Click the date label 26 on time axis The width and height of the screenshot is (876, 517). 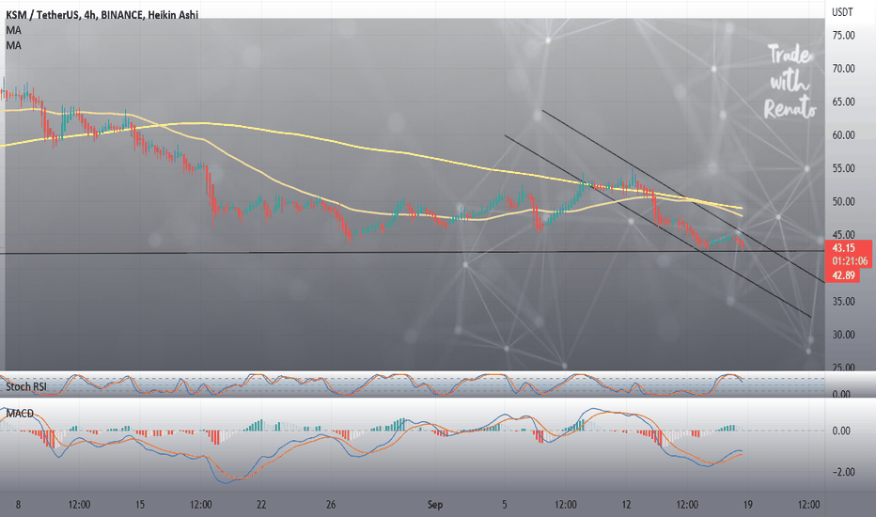pos(331,505)
